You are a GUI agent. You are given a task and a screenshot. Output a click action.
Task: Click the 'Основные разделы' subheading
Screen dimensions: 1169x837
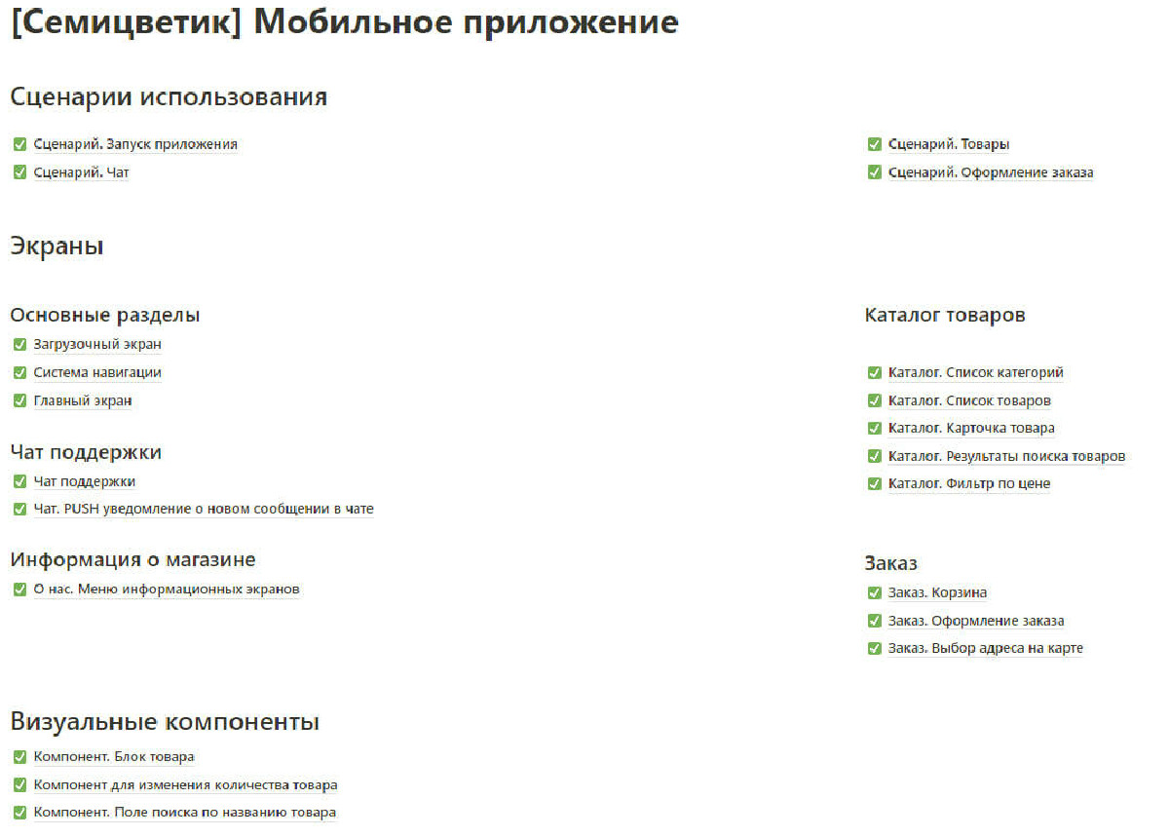tap(105, 316)
